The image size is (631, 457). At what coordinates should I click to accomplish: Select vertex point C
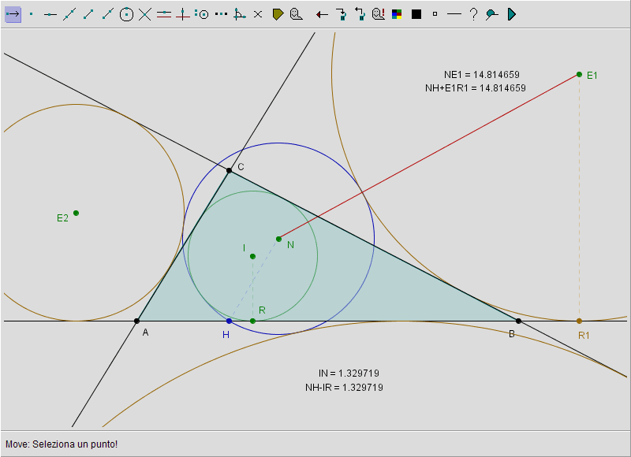(x=229, y=171)
